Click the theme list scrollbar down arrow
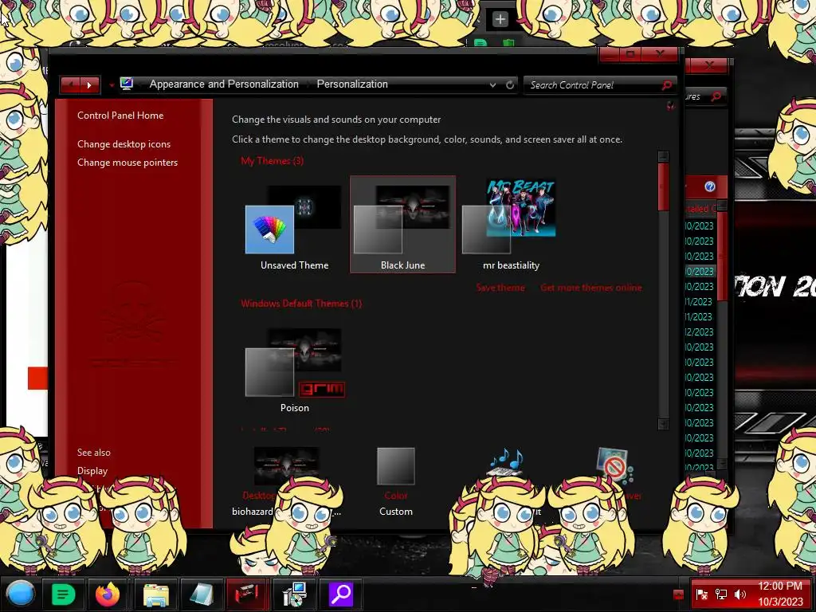 point(663,424)
